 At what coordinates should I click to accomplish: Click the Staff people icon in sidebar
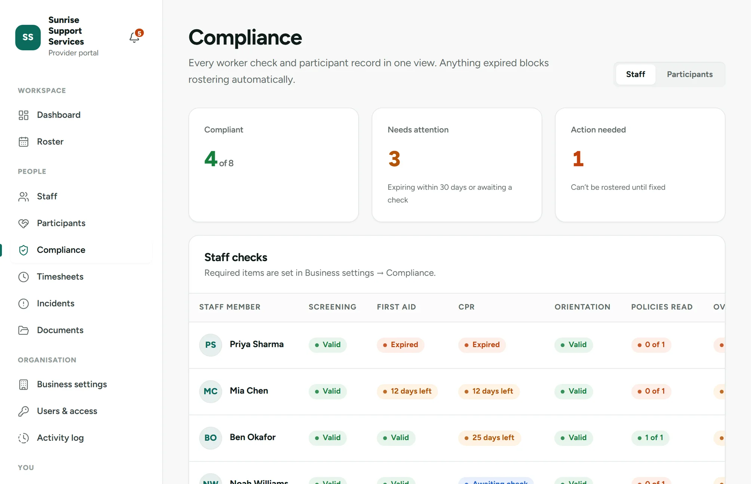(24, 197)
